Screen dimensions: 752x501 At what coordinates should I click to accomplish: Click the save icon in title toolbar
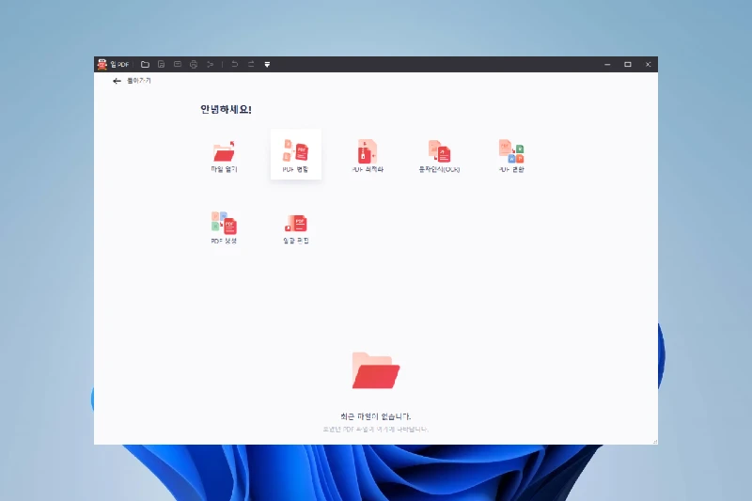coord(161,64)
